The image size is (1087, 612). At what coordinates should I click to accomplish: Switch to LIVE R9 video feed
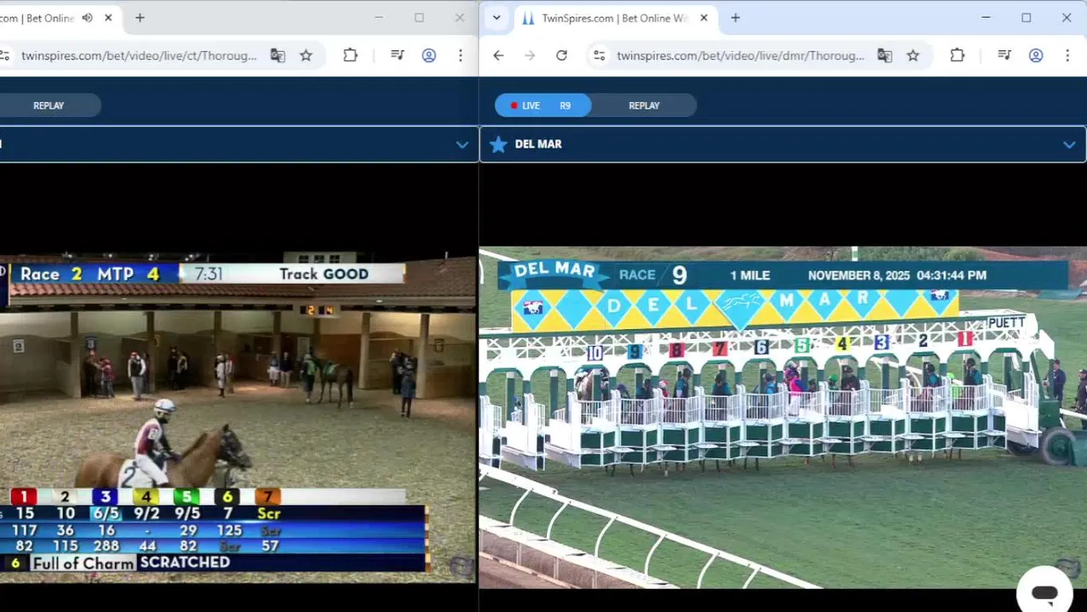tap(543, 105)
